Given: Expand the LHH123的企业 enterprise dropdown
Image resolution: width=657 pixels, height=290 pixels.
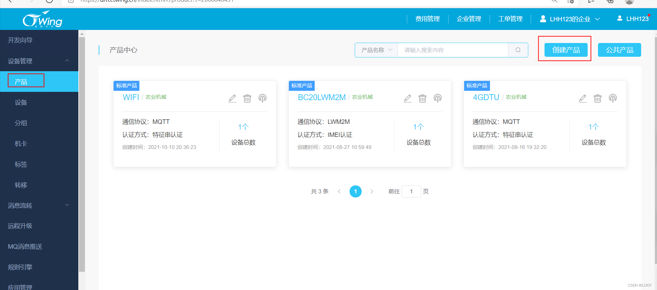Looking at the screenshot, I should tap(597, 19).
